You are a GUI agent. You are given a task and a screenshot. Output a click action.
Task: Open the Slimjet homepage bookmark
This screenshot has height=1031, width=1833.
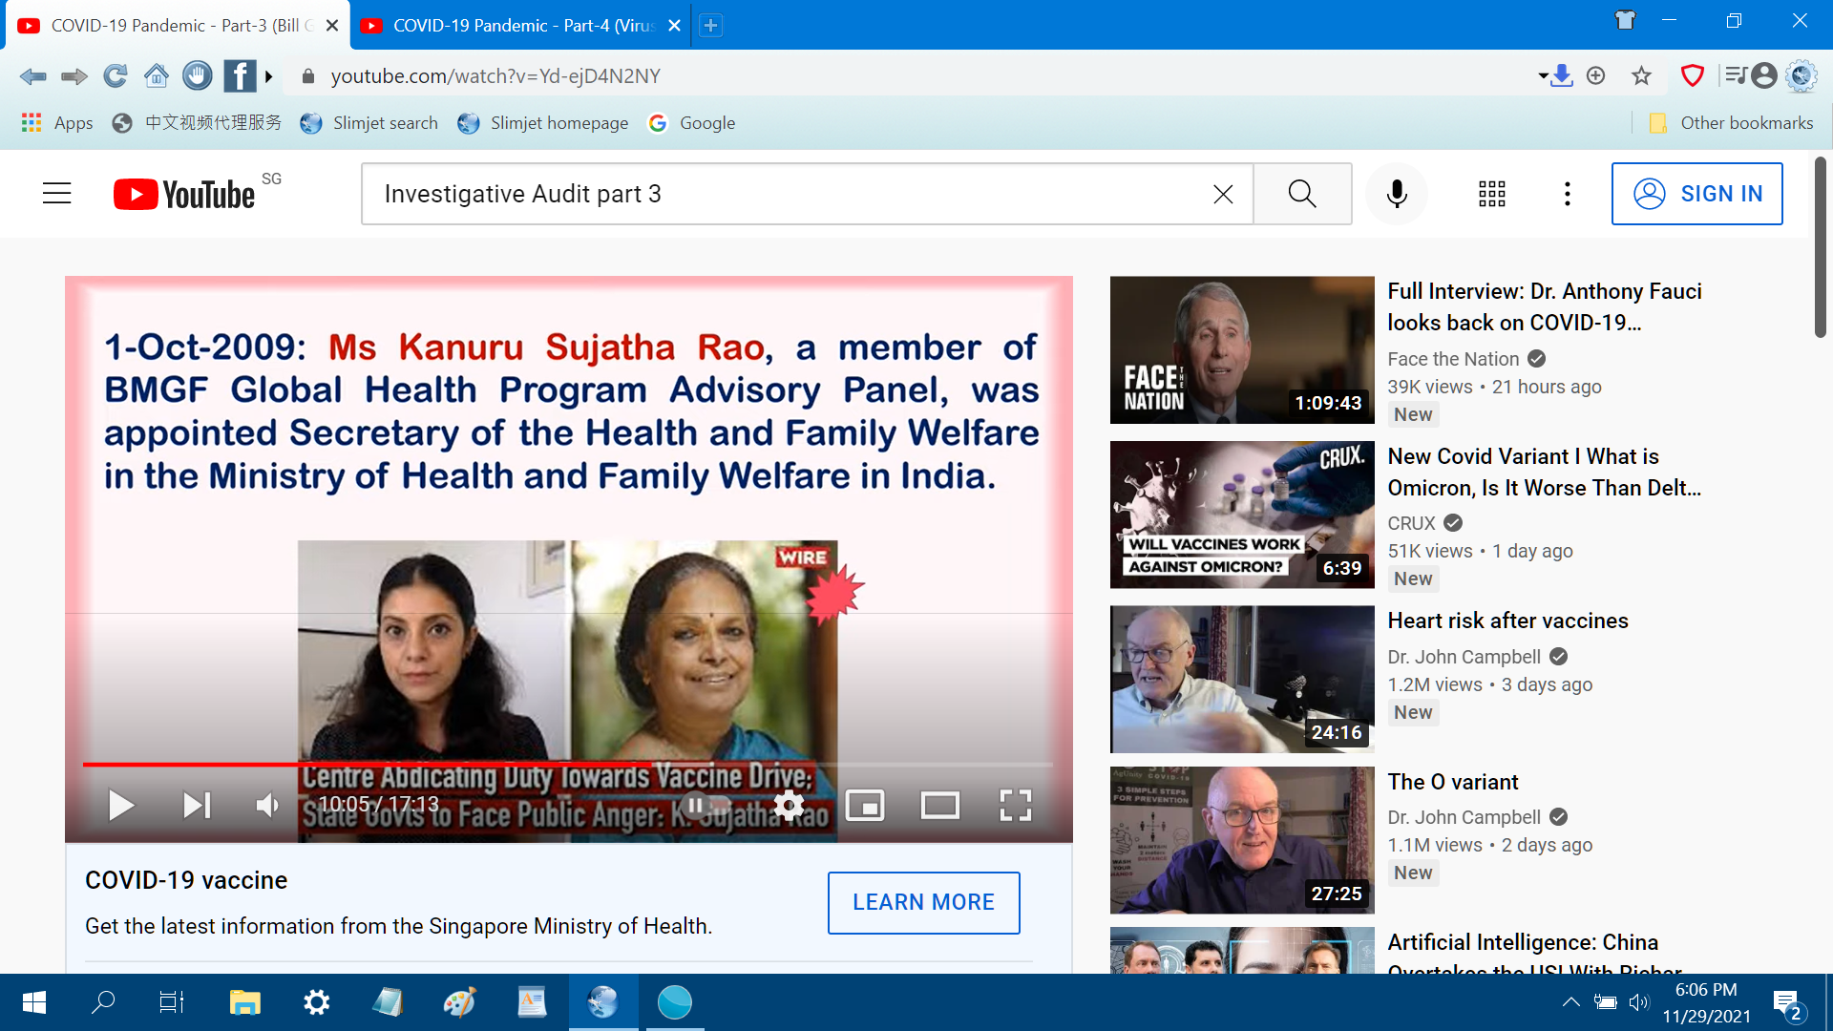[542, 123]
